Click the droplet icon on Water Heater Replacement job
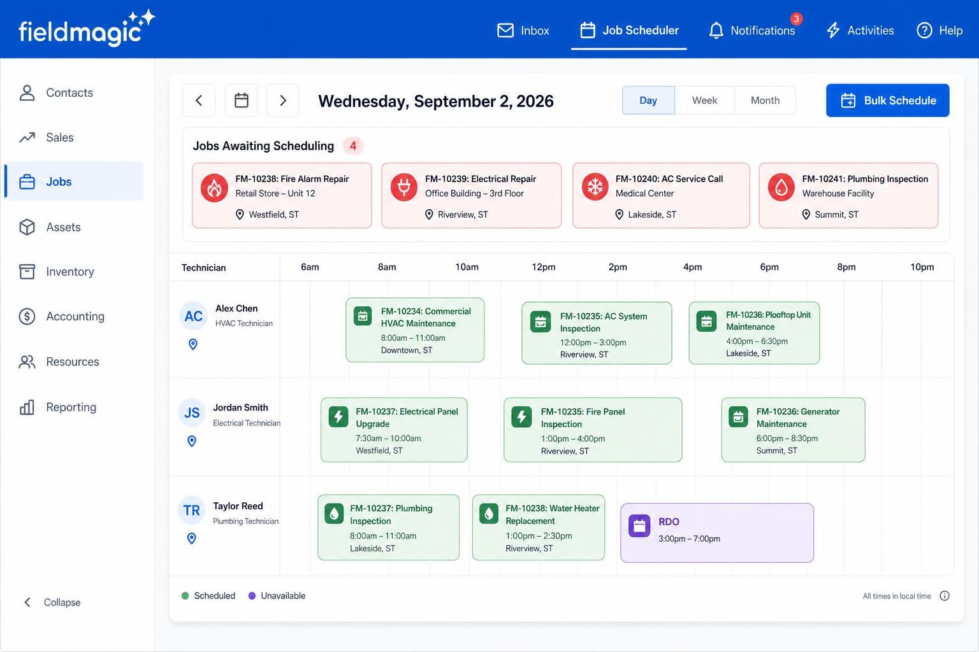The image size is (979, 652). coord(489,513)
